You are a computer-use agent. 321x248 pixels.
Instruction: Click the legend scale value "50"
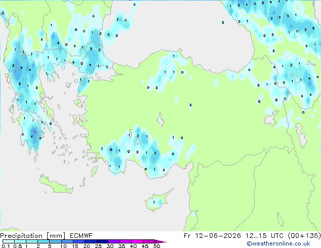point(156,246)
